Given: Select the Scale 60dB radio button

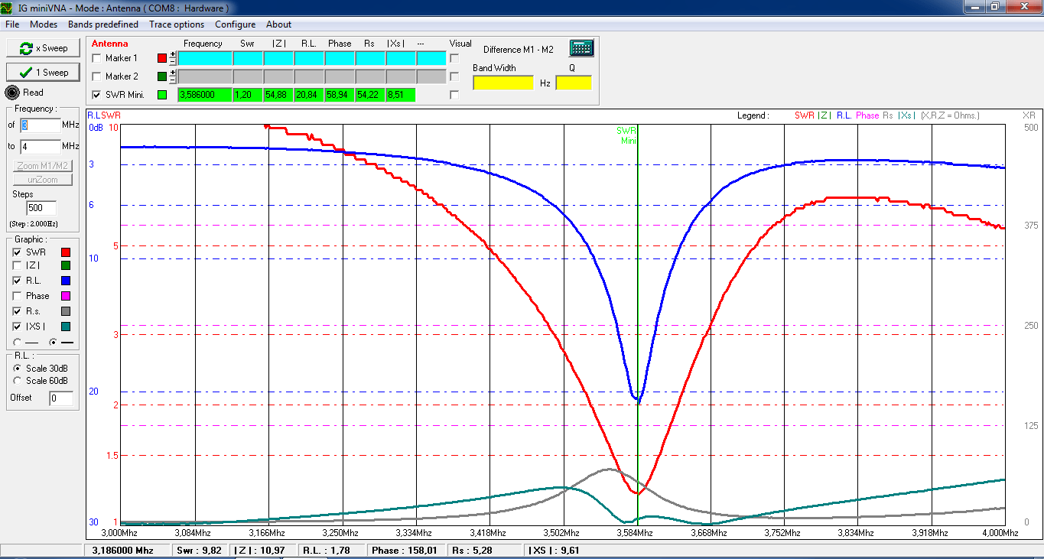Looking at the screenshot, I should coord(18,381).
